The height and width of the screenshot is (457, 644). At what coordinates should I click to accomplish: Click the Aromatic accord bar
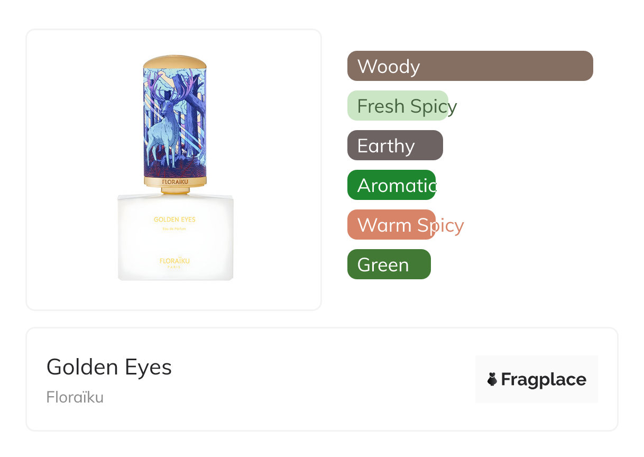pos(391,185)
